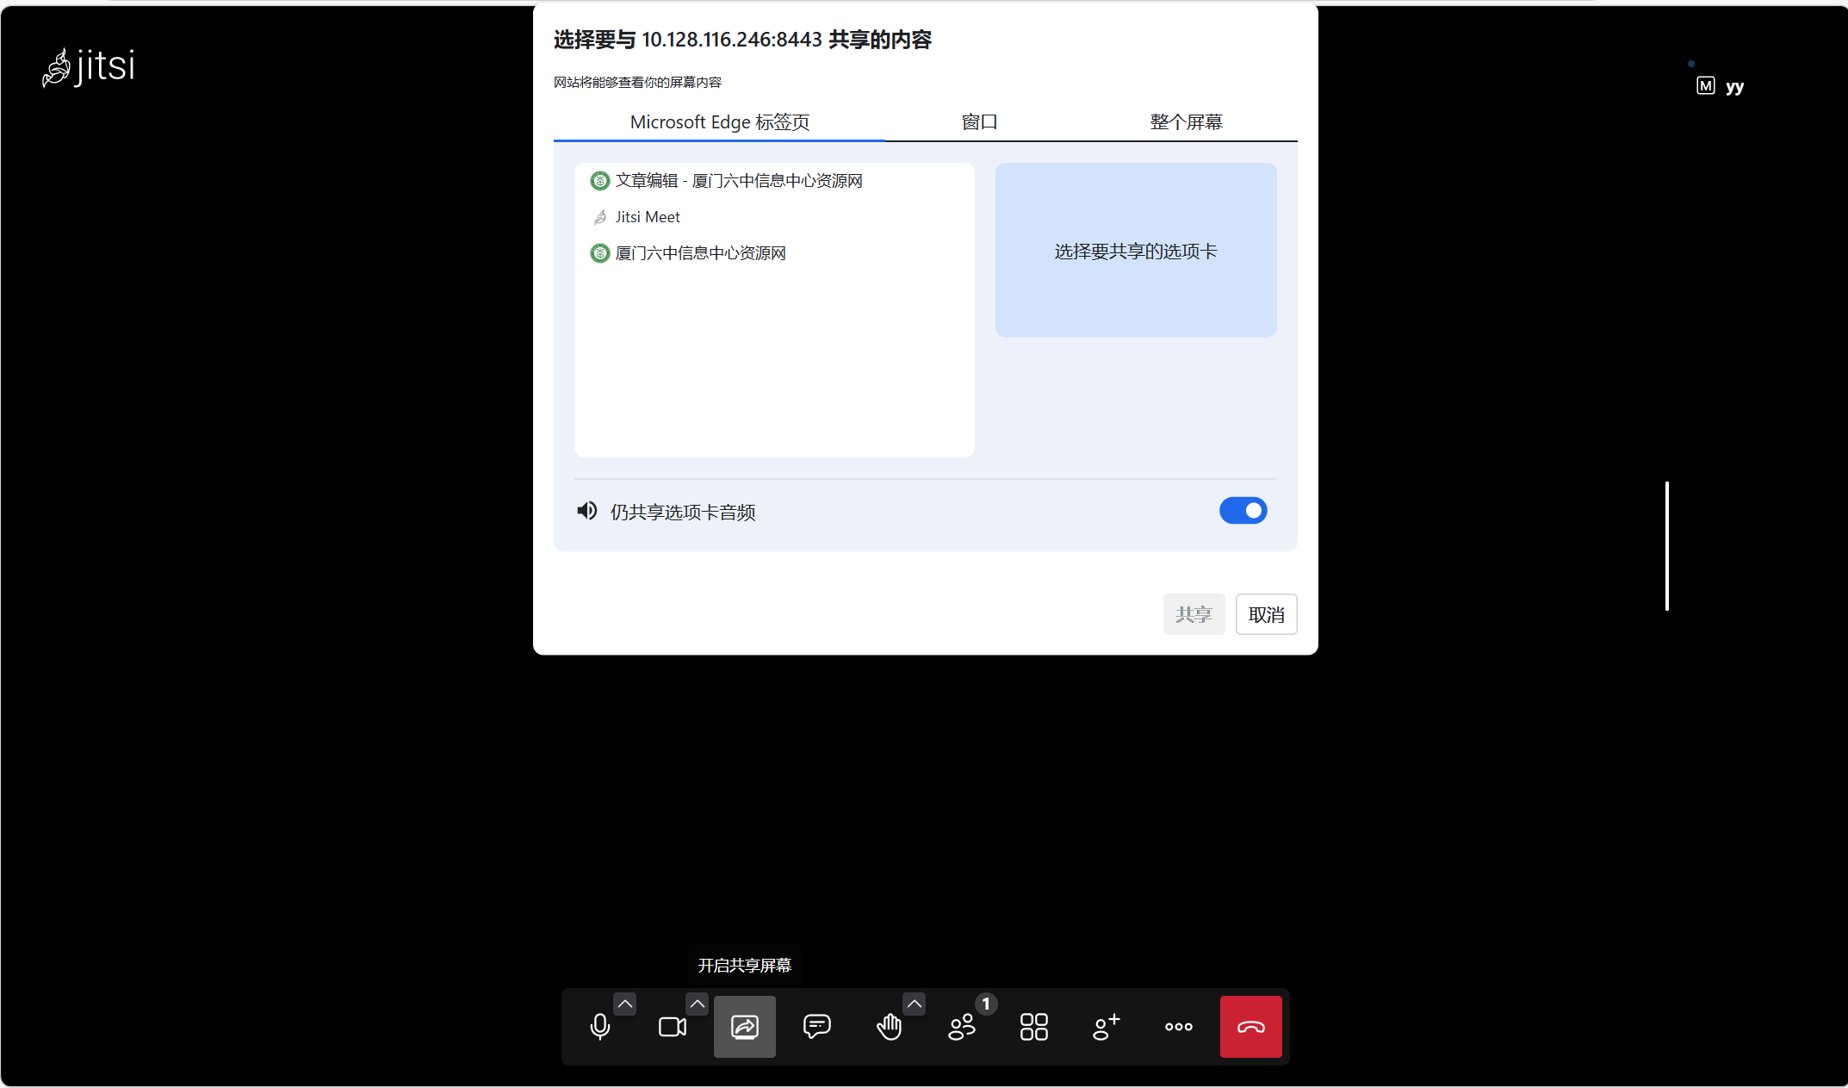Viewport: 1848px width, 1088px height.
Task: Toggle the camera icon
Action: (x=672, y=1026)
